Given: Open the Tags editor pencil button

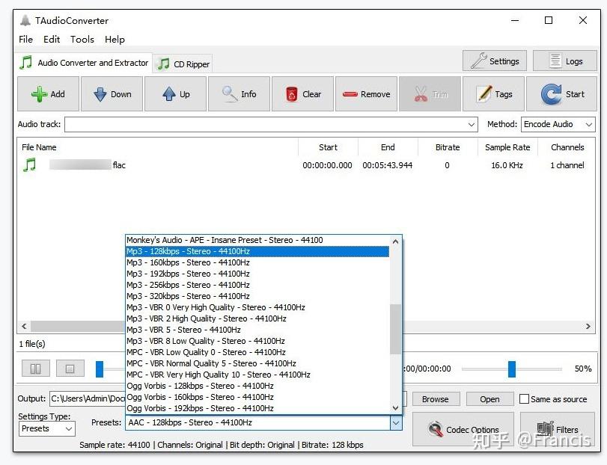Looking at the screenshot, I should (x=493, y=94).
